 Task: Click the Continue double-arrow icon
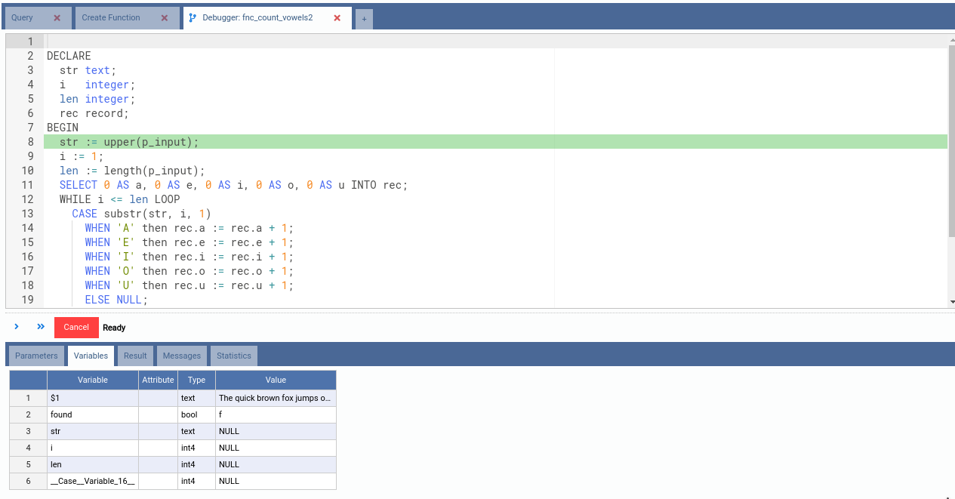(x=41, y=327)
